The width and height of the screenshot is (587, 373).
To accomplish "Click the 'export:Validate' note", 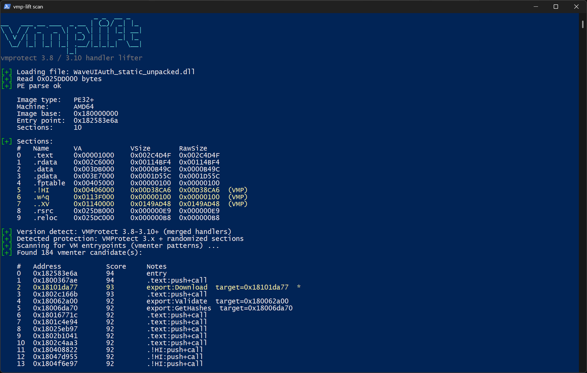I will tap(177, 301).
